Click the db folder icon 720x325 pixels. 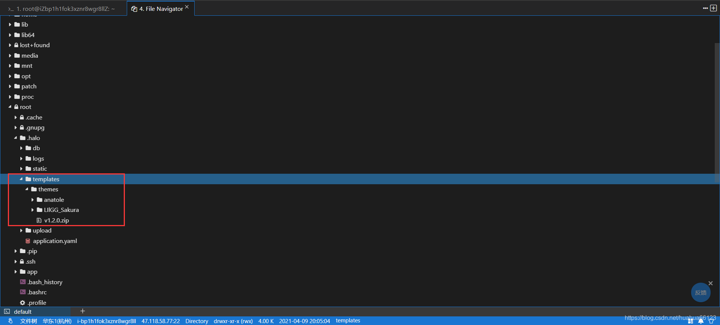pos(28,148)
